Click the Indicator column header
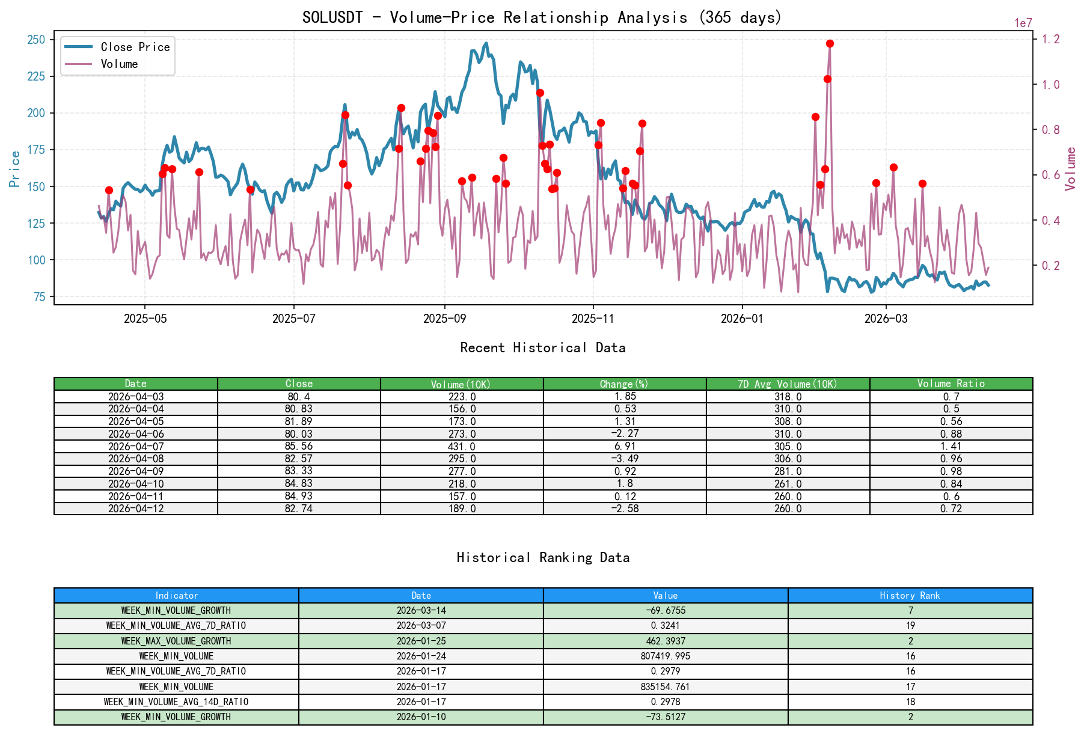Image resolution: width=1087 pixels, height=734 pixels. coord(176,595)
